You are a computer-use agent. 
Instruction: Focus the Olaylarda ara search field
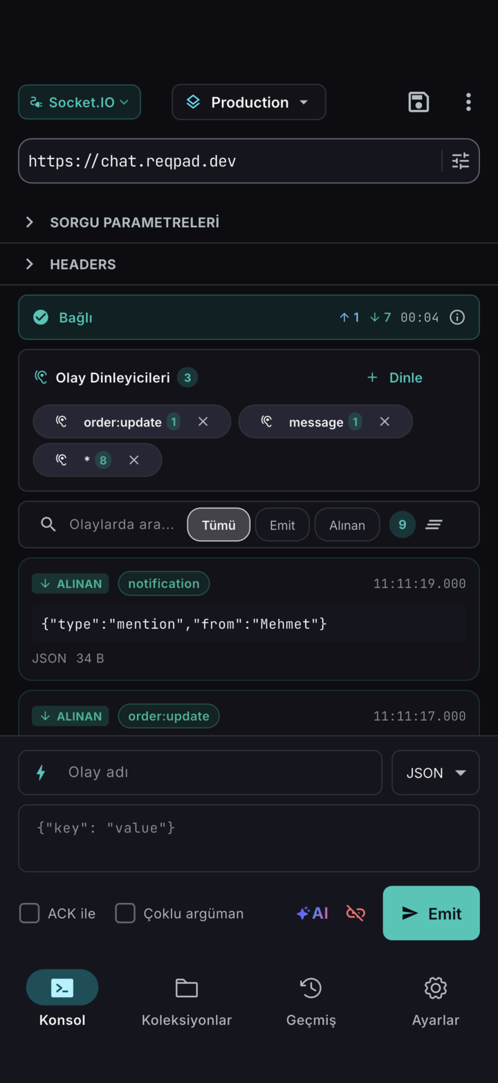click(x=122, y=525)
